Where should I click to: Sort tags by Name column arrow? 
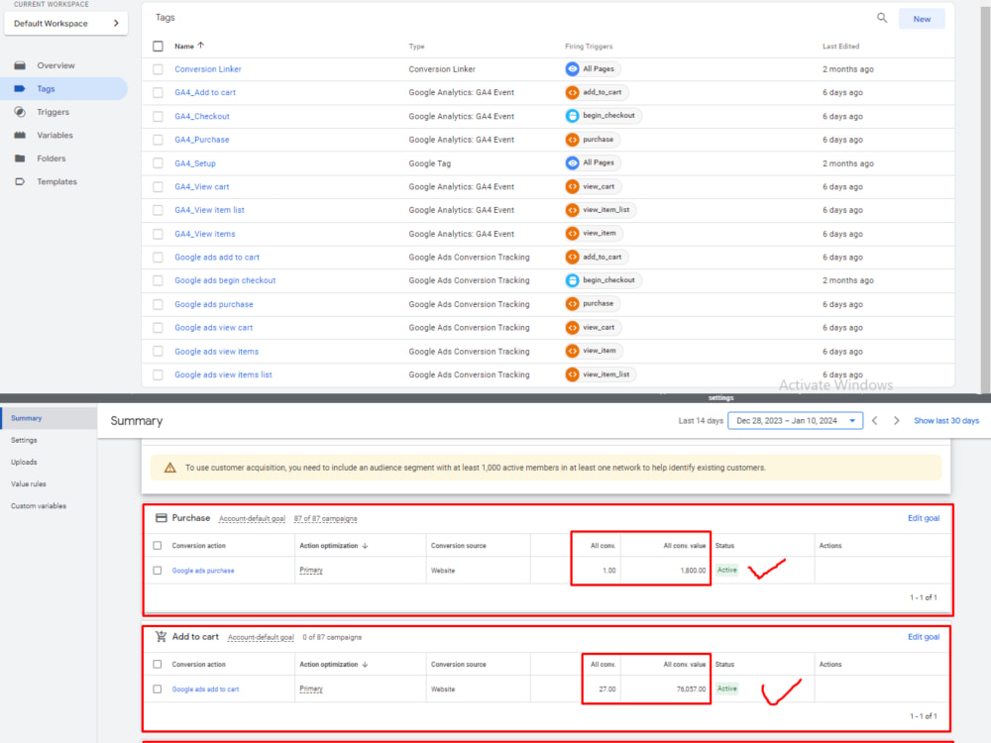[x=201, y=46]
